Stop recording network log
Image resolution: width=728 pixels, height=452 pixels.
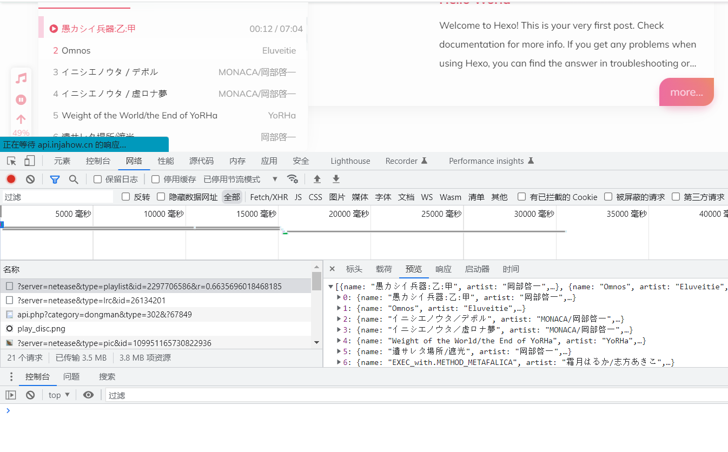11,180
